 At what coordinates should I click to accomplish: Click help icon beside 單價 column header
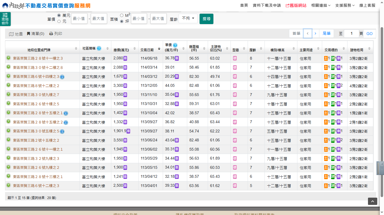coord(175,45)
